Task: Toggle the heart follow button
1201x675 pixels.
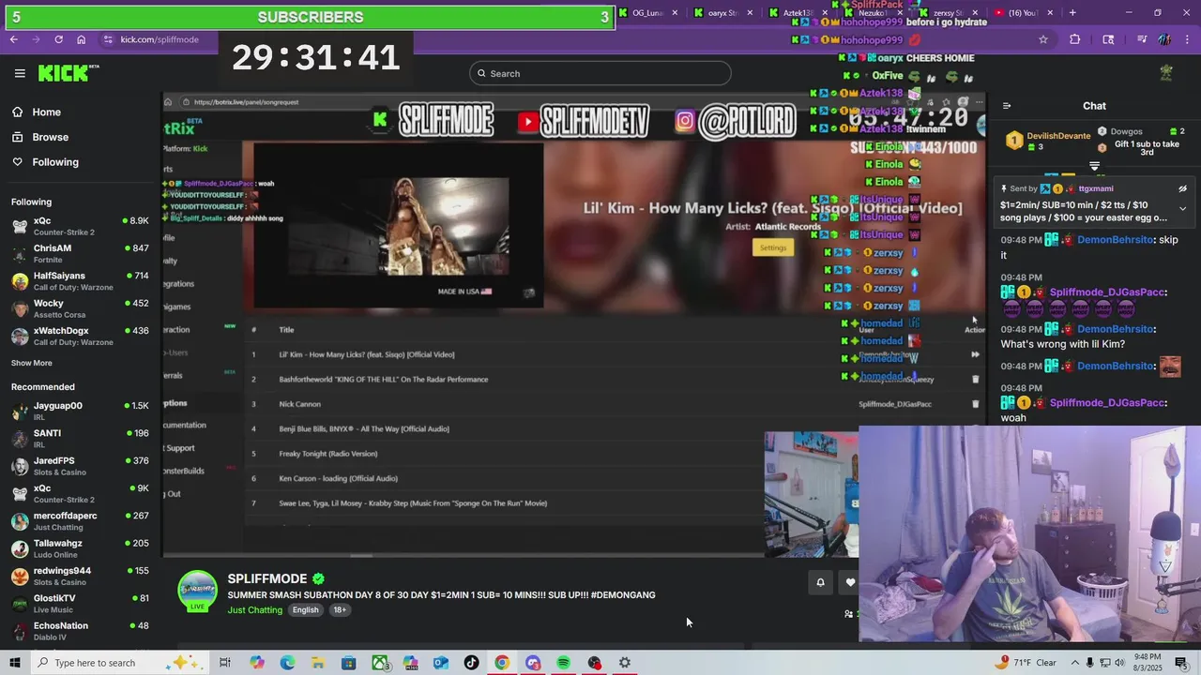Action: [x=850, y=582]
